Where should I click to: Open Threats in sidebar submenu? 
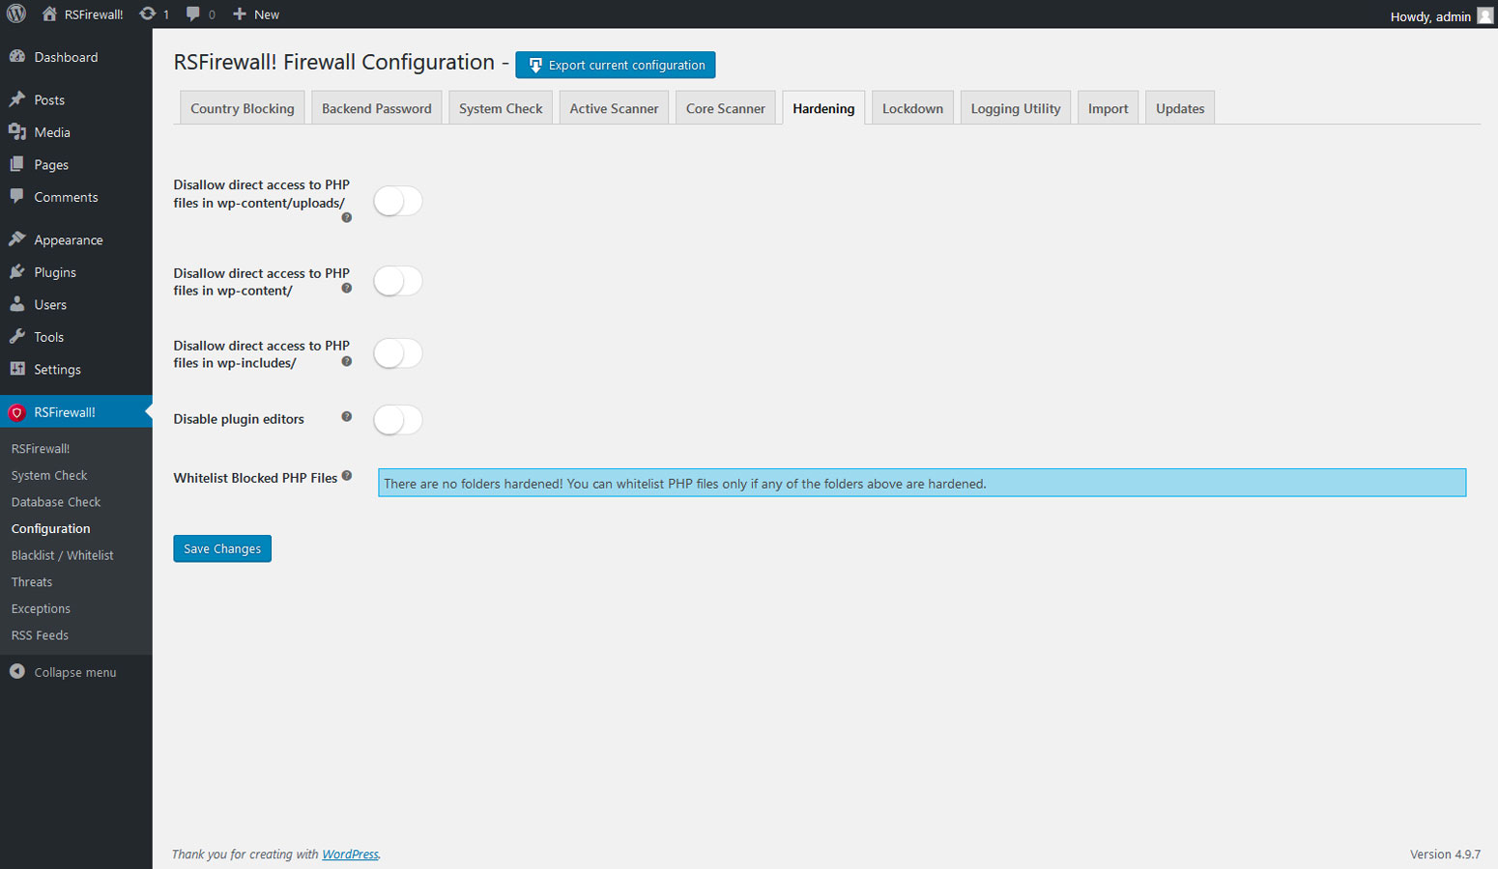point(32,582)
